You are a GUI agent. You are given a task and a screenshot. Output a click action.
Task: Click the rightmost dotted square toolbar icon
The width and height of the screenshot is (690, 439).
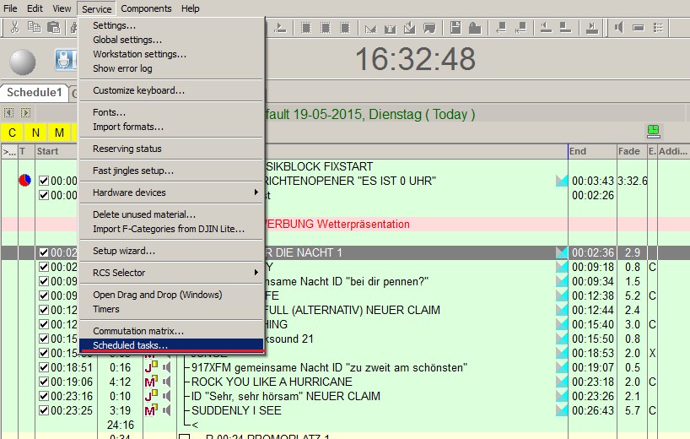coord(345,28)
